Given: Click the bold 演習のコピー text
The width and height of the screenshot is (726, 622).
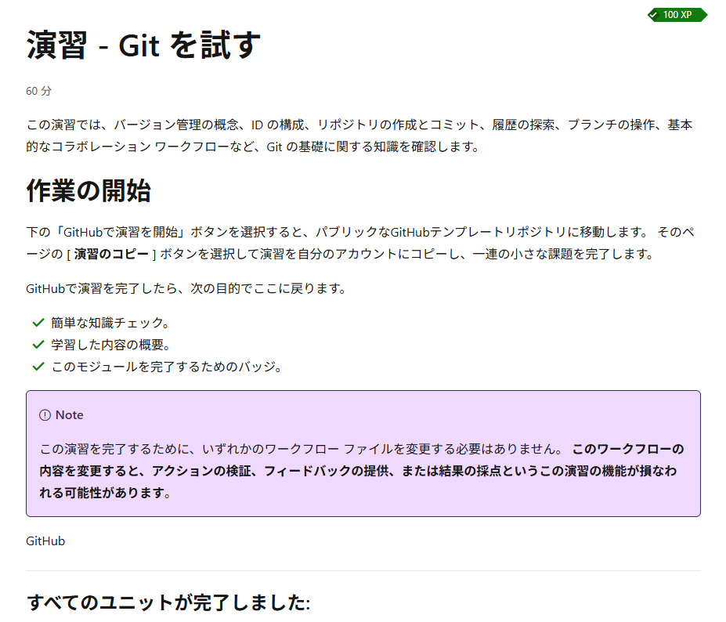Looking at the screenshot, I should pyautogui.click(x=111, y=254).
